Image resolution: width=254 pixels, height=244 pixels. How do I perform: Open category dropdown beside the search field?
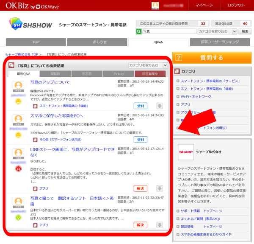[217, 31]
